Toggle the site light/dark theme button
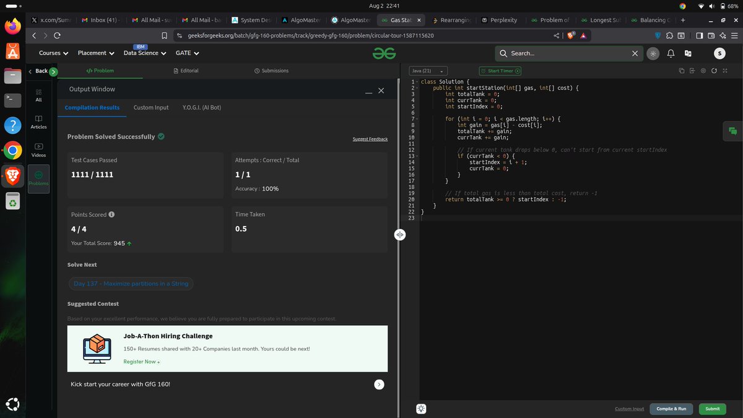The height and width of the screenshot is (418, 743). (x=653, y=53)
